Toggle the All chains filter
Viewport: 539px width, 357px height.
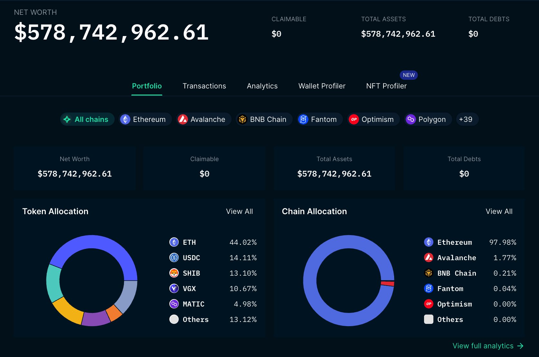pyautogui.click(x=87, y=119)
